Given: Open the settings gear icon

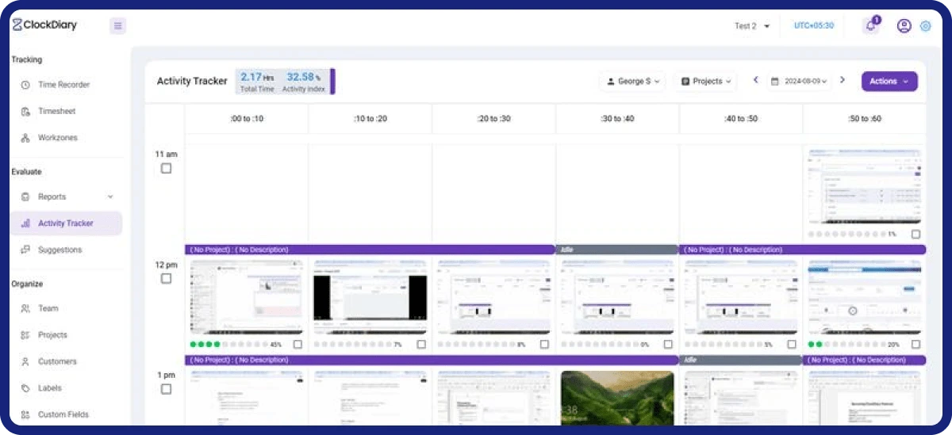Looking at the screenshot, I should (925, 26).
